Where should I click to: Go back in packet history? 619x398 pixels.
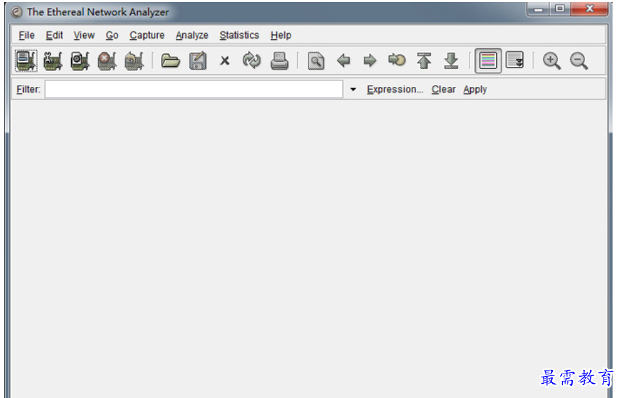343,61
